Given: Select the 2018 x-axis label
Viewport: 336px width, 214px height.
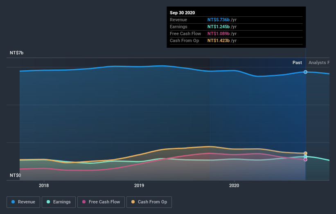Looking at the screenshot, I should [x=44, y=185].
